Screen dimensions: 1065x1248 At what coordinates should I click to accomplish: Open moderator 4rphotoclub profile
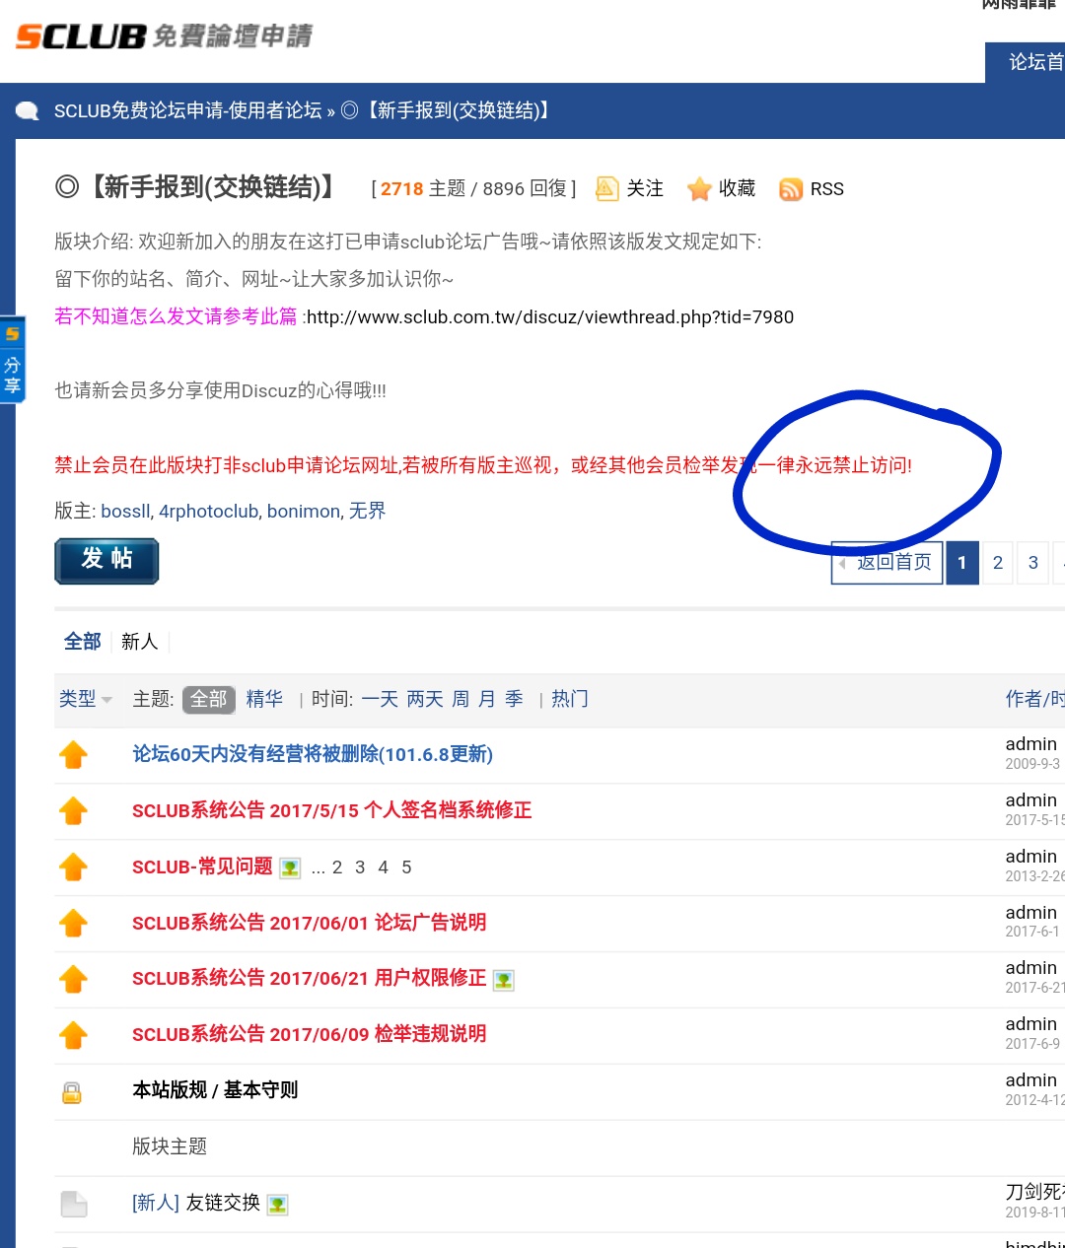(208, 511)
